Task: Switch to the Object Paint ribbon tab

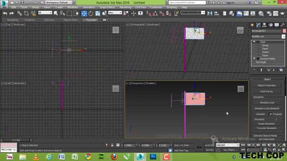Action: (x=70, y=20)
